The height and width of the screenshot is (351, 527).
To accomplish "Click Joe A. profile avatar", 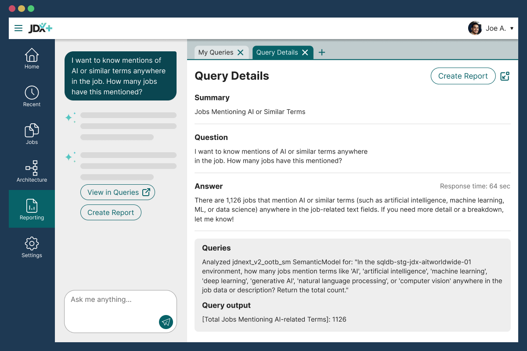I will 475,29.
